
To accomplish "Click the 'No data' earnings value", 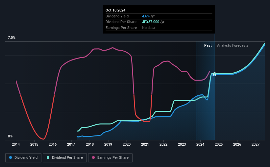I will click(148, 28).
